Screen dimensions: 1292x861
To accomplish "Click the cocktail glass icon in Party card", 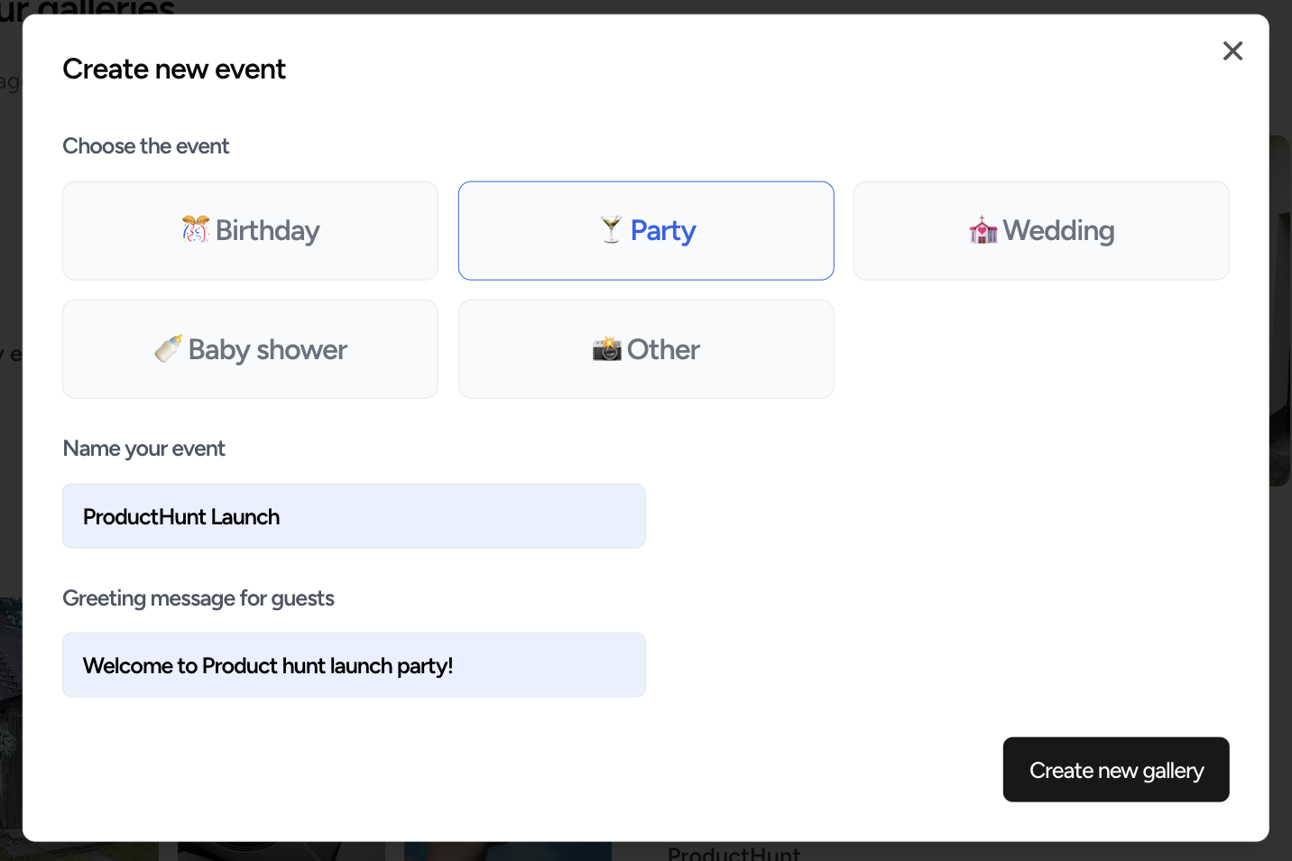I will click(x=611, y=230).
